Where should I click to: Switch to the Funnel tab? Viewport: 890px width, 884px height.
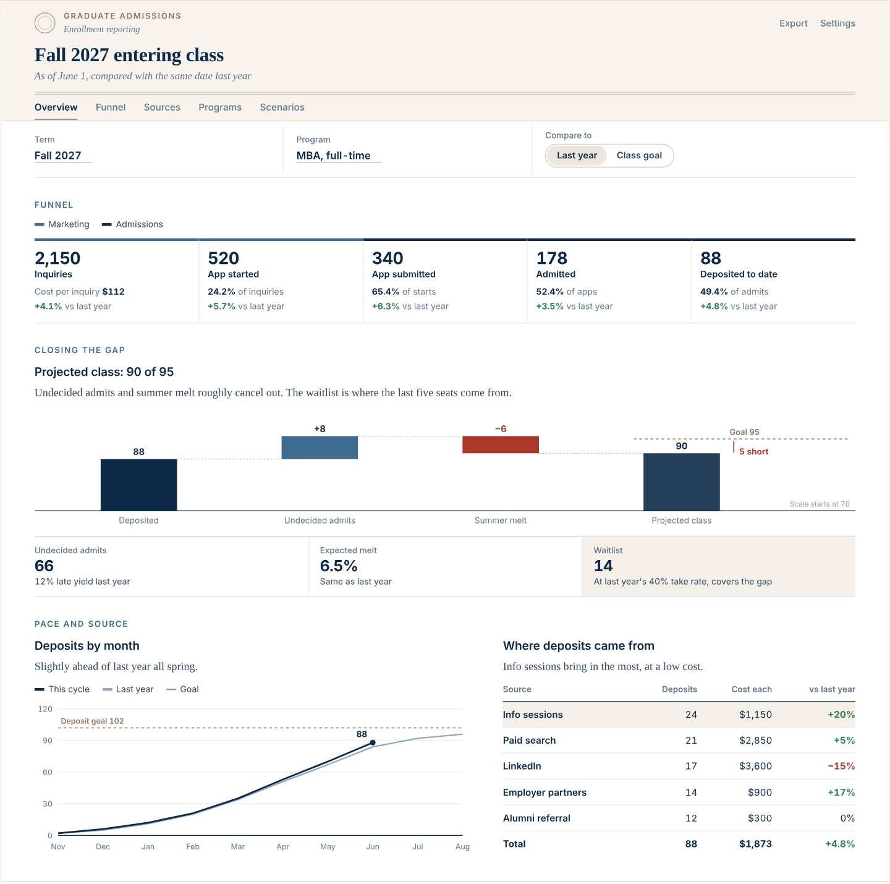[x=111, y=107]
